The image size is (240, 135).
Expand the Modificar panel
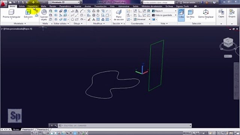pos(99,24)
